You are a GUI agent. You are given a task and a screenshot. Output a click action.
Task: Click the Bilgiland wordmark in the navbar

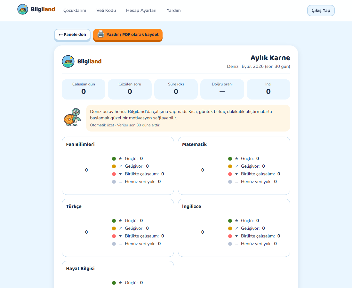[x=43, y=9]
